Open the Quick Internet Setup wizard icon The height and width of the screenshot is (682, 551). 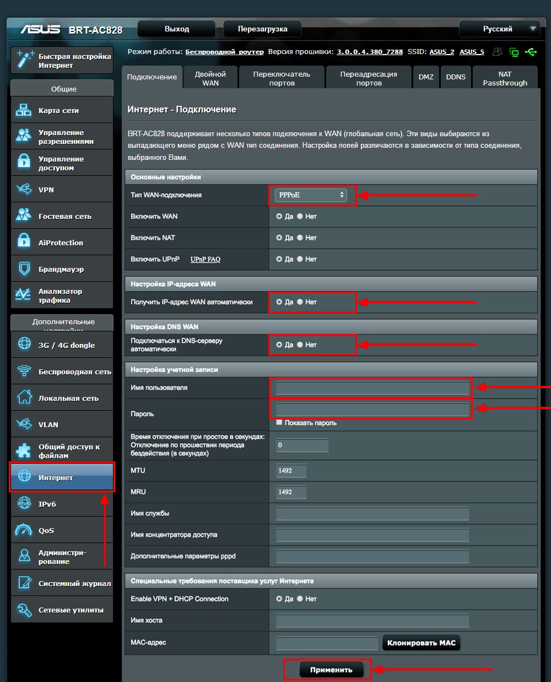click(x=25, y=60)
